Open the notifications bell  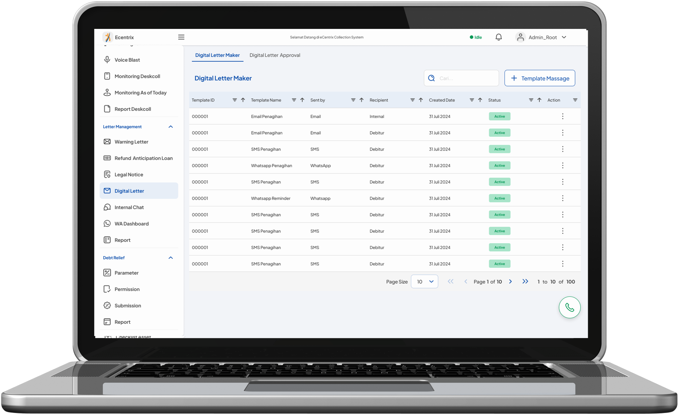point(498,37)
